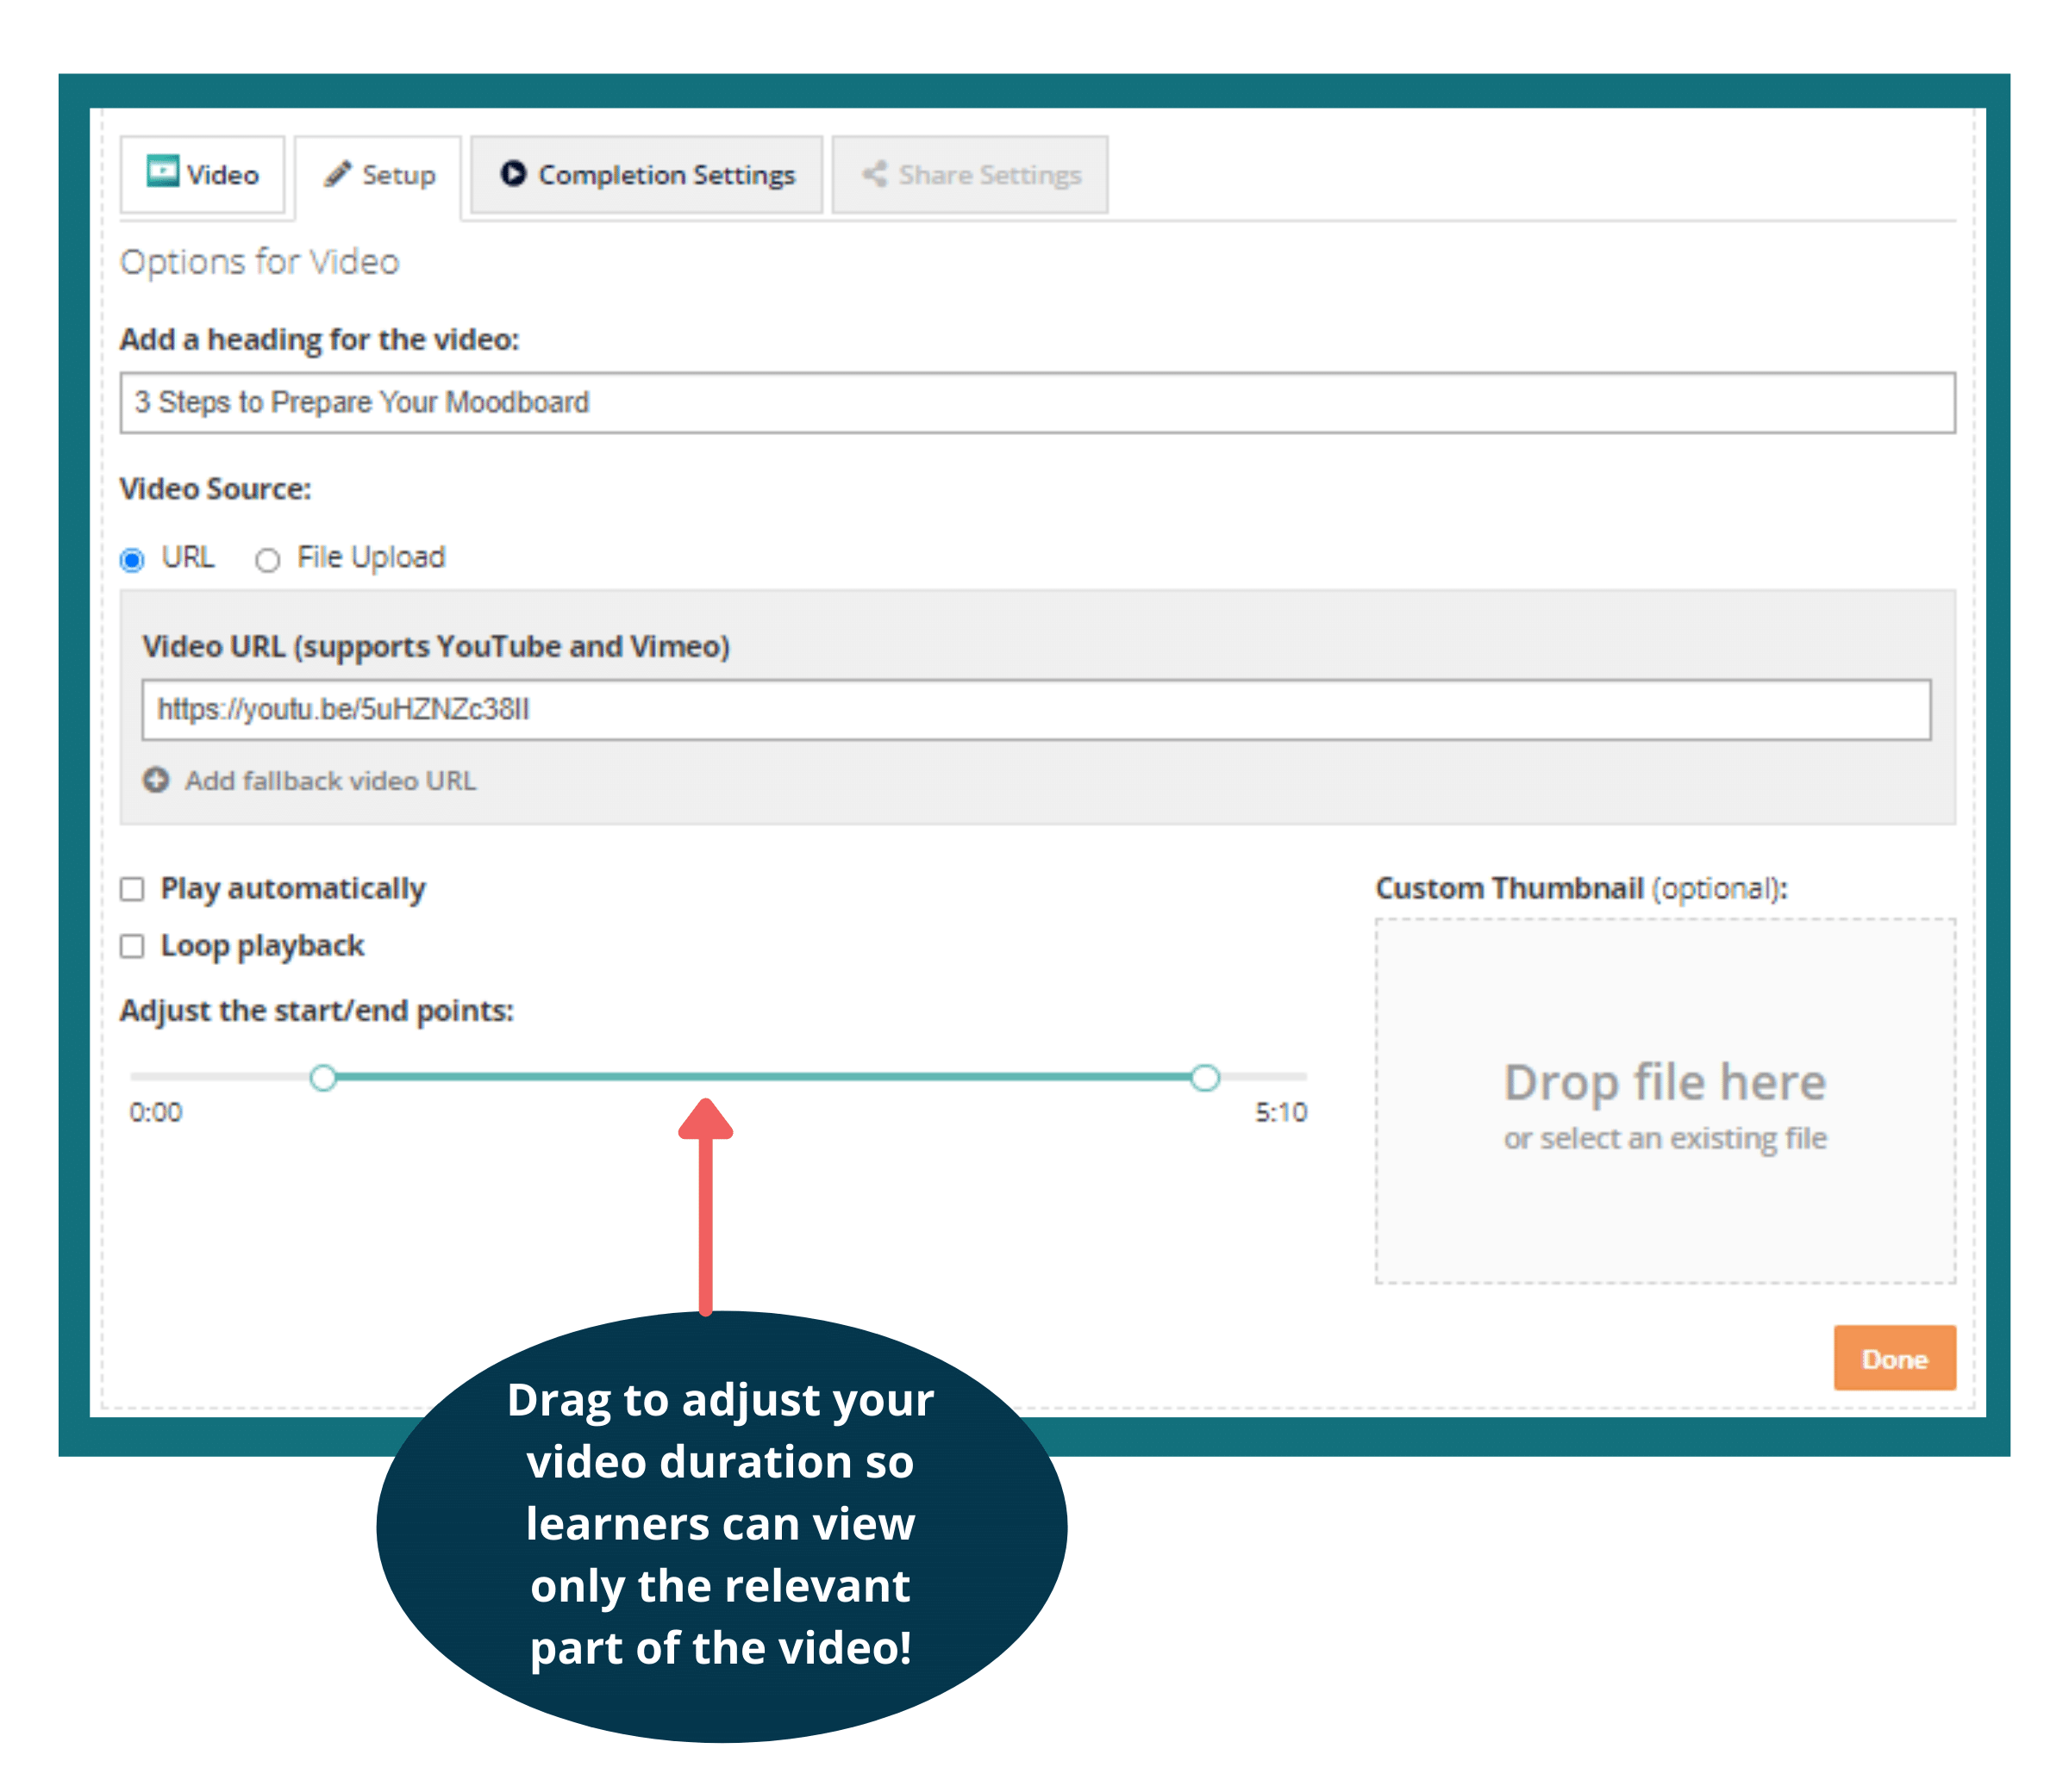Click the pencil icon on Setup tab
This screenshot has width=2069, height=1792.
click(x=337, y=174)
